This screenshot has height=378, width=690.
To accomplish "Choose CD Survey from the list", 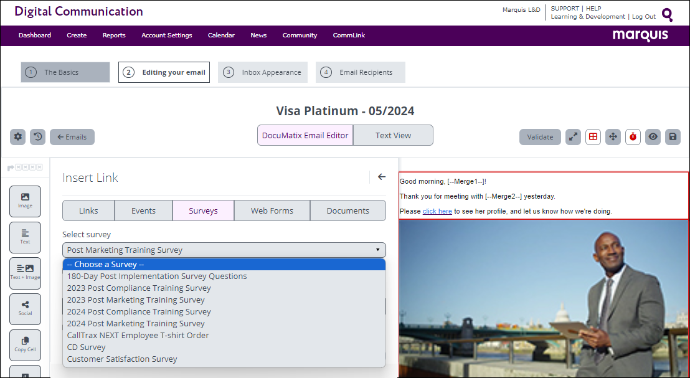I will click(87, 347).
